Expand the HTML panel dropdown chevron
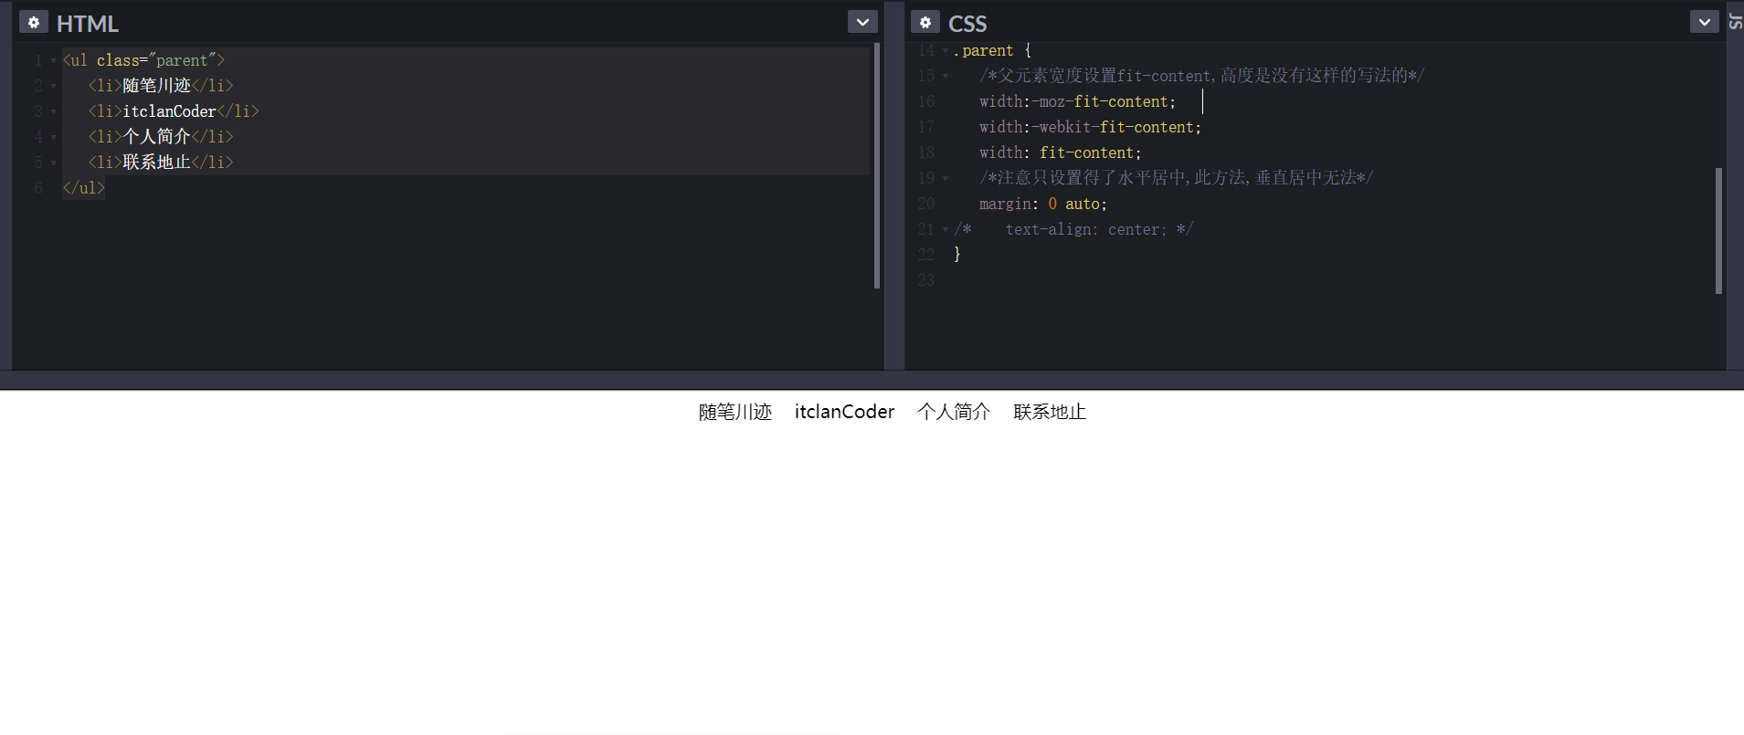Image resolution: width=1744 pixels, height=735 pixels. tap(862, 22)
